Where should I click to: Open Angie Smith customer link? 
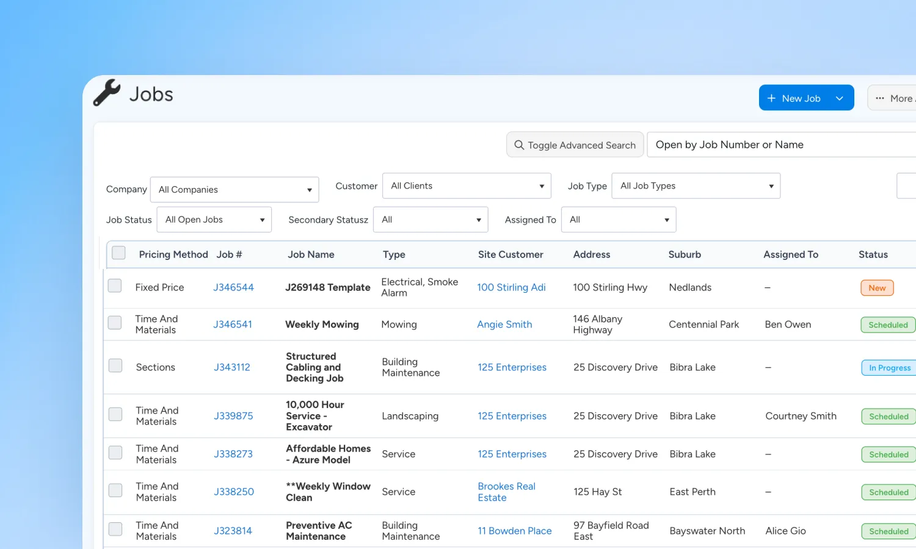pos(504,325)
